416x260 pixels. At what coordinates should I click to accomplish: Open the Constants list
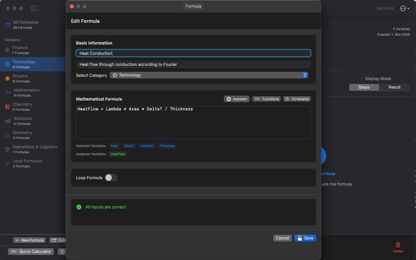(x=297, y=99)
